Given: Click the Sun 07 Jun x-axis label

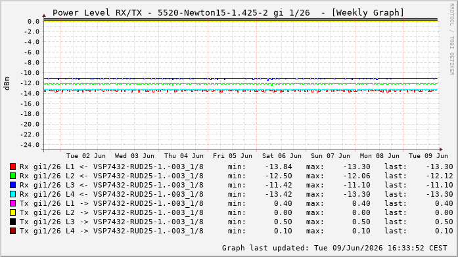Looking at the screenshot, I should 331,156.
